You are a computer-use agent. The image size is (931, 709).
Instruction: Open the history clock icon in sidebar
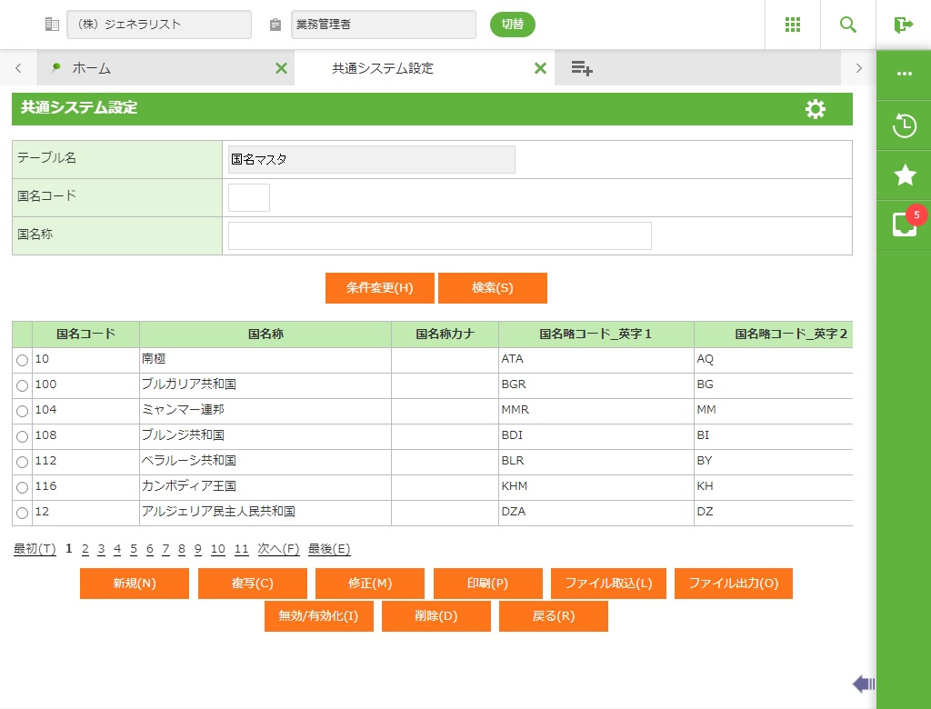tap(904, 125)
